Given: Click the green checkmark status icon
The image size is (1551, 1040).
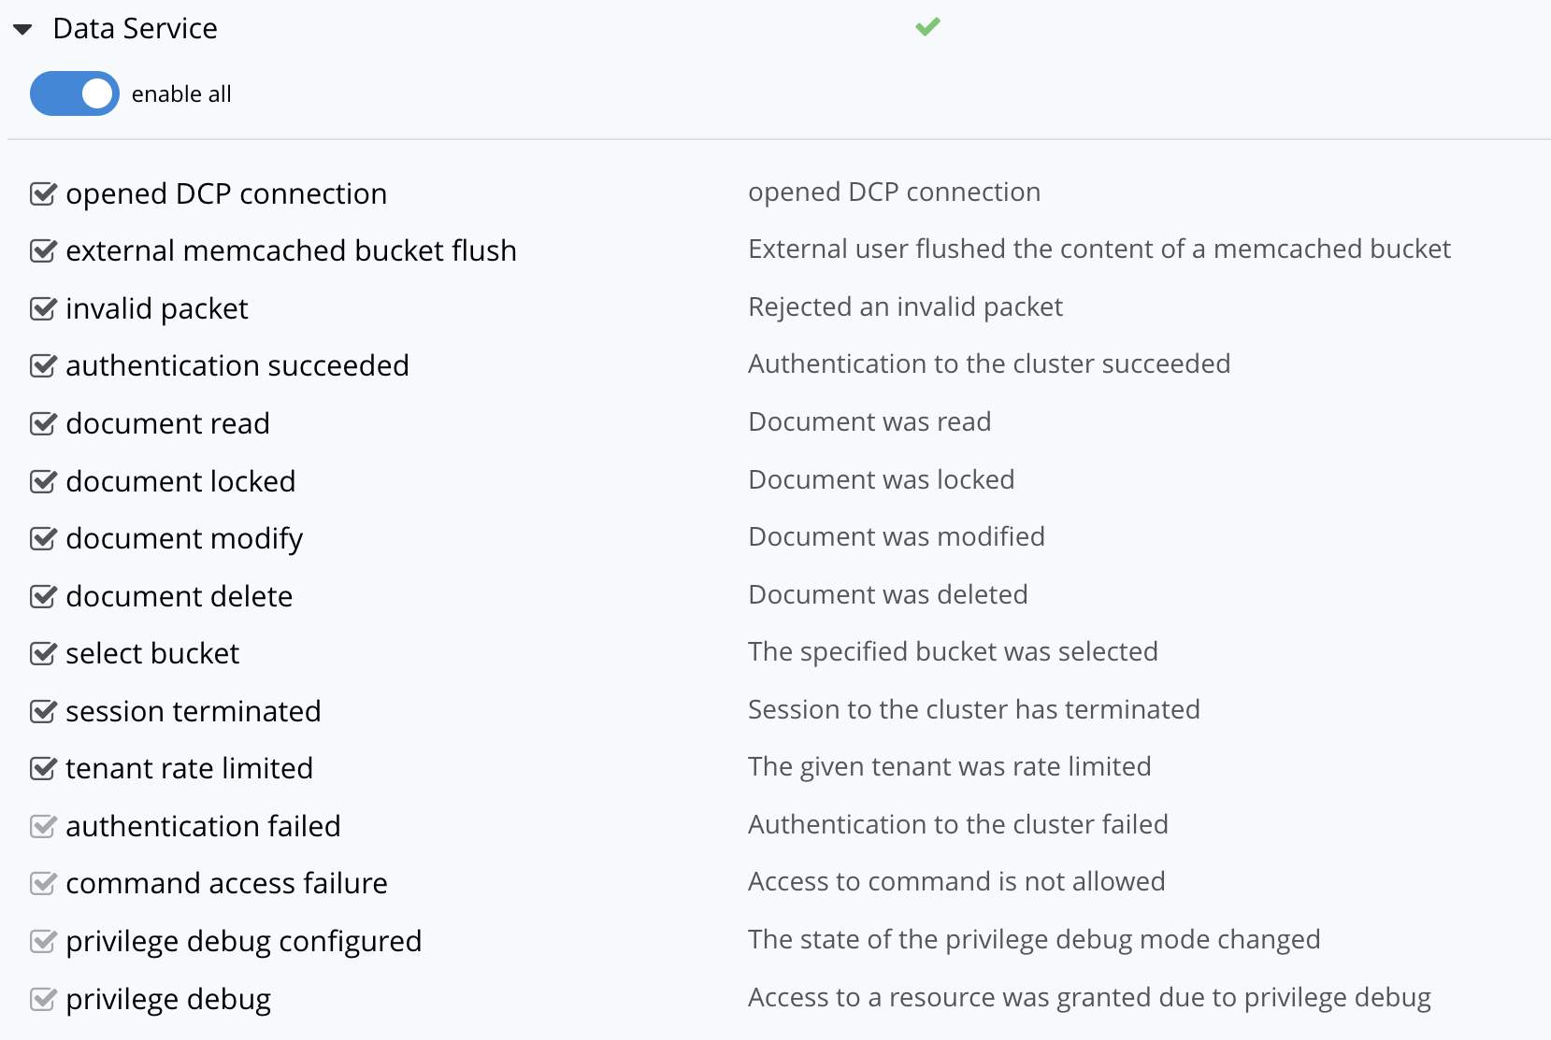Looking at the screenshot, I should [x=927, y=27].
